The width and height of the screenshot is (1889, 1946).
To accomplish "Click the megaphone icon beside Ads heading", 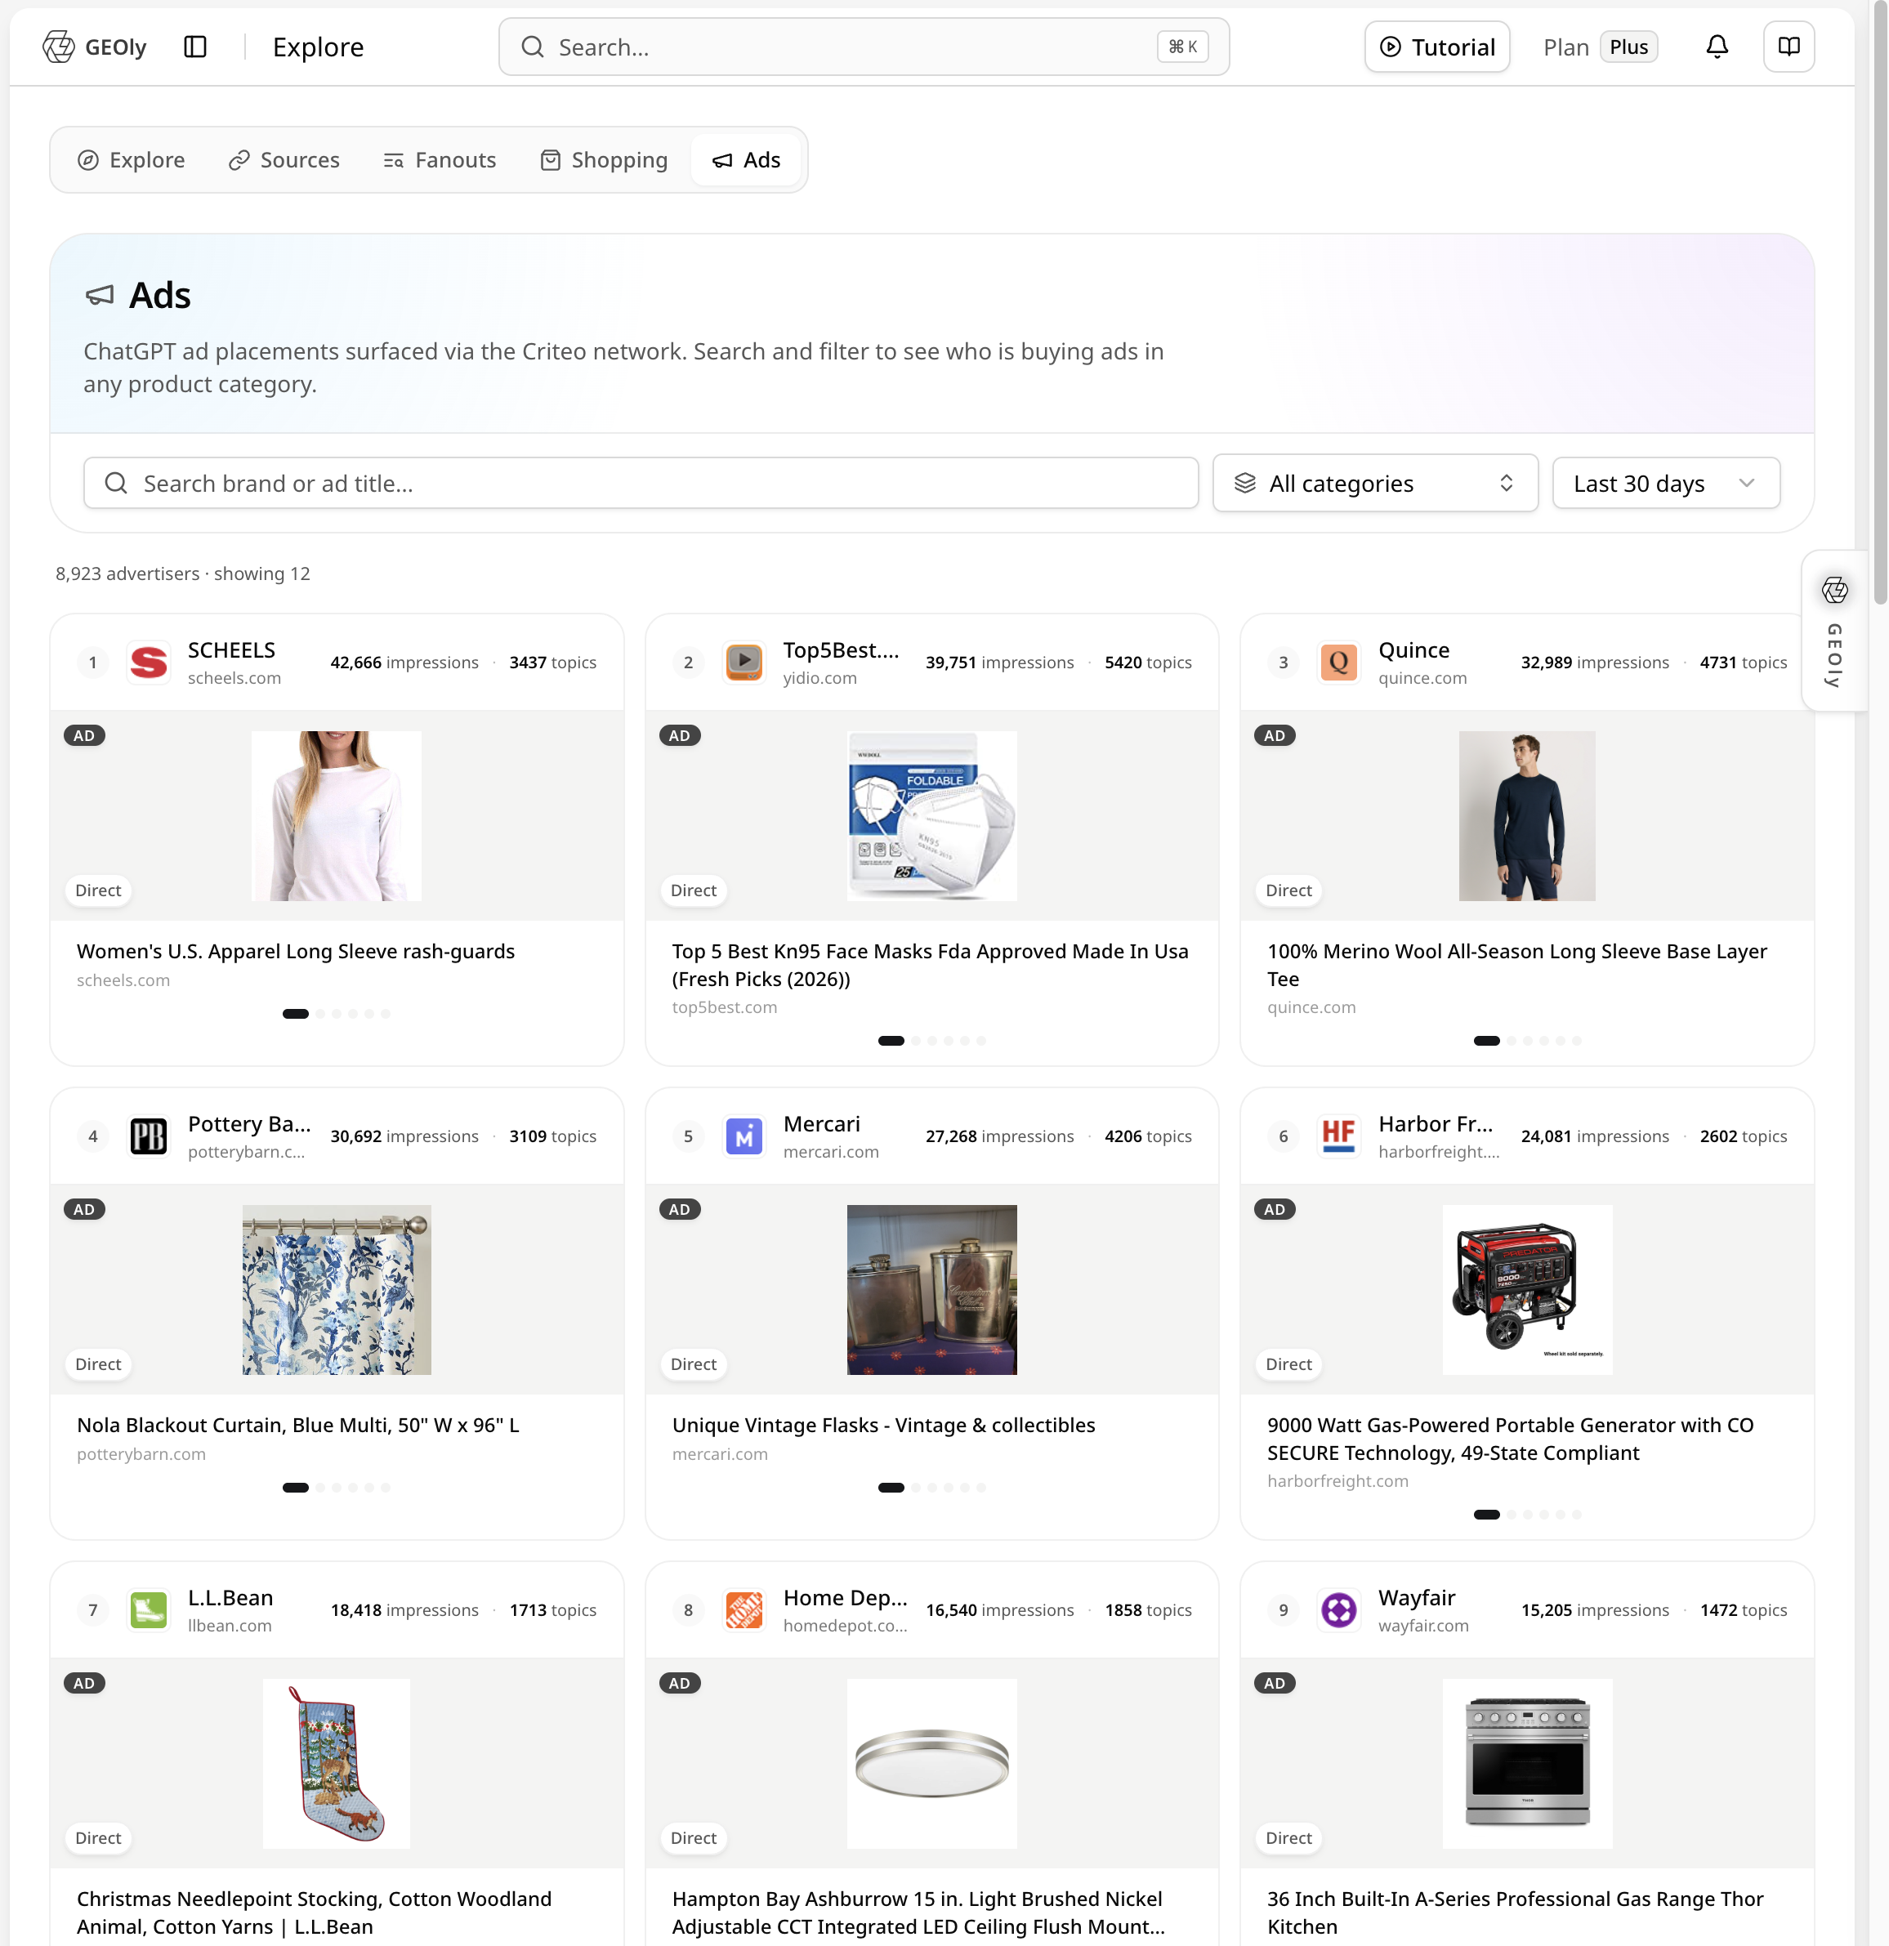I will tap(100, 295).
